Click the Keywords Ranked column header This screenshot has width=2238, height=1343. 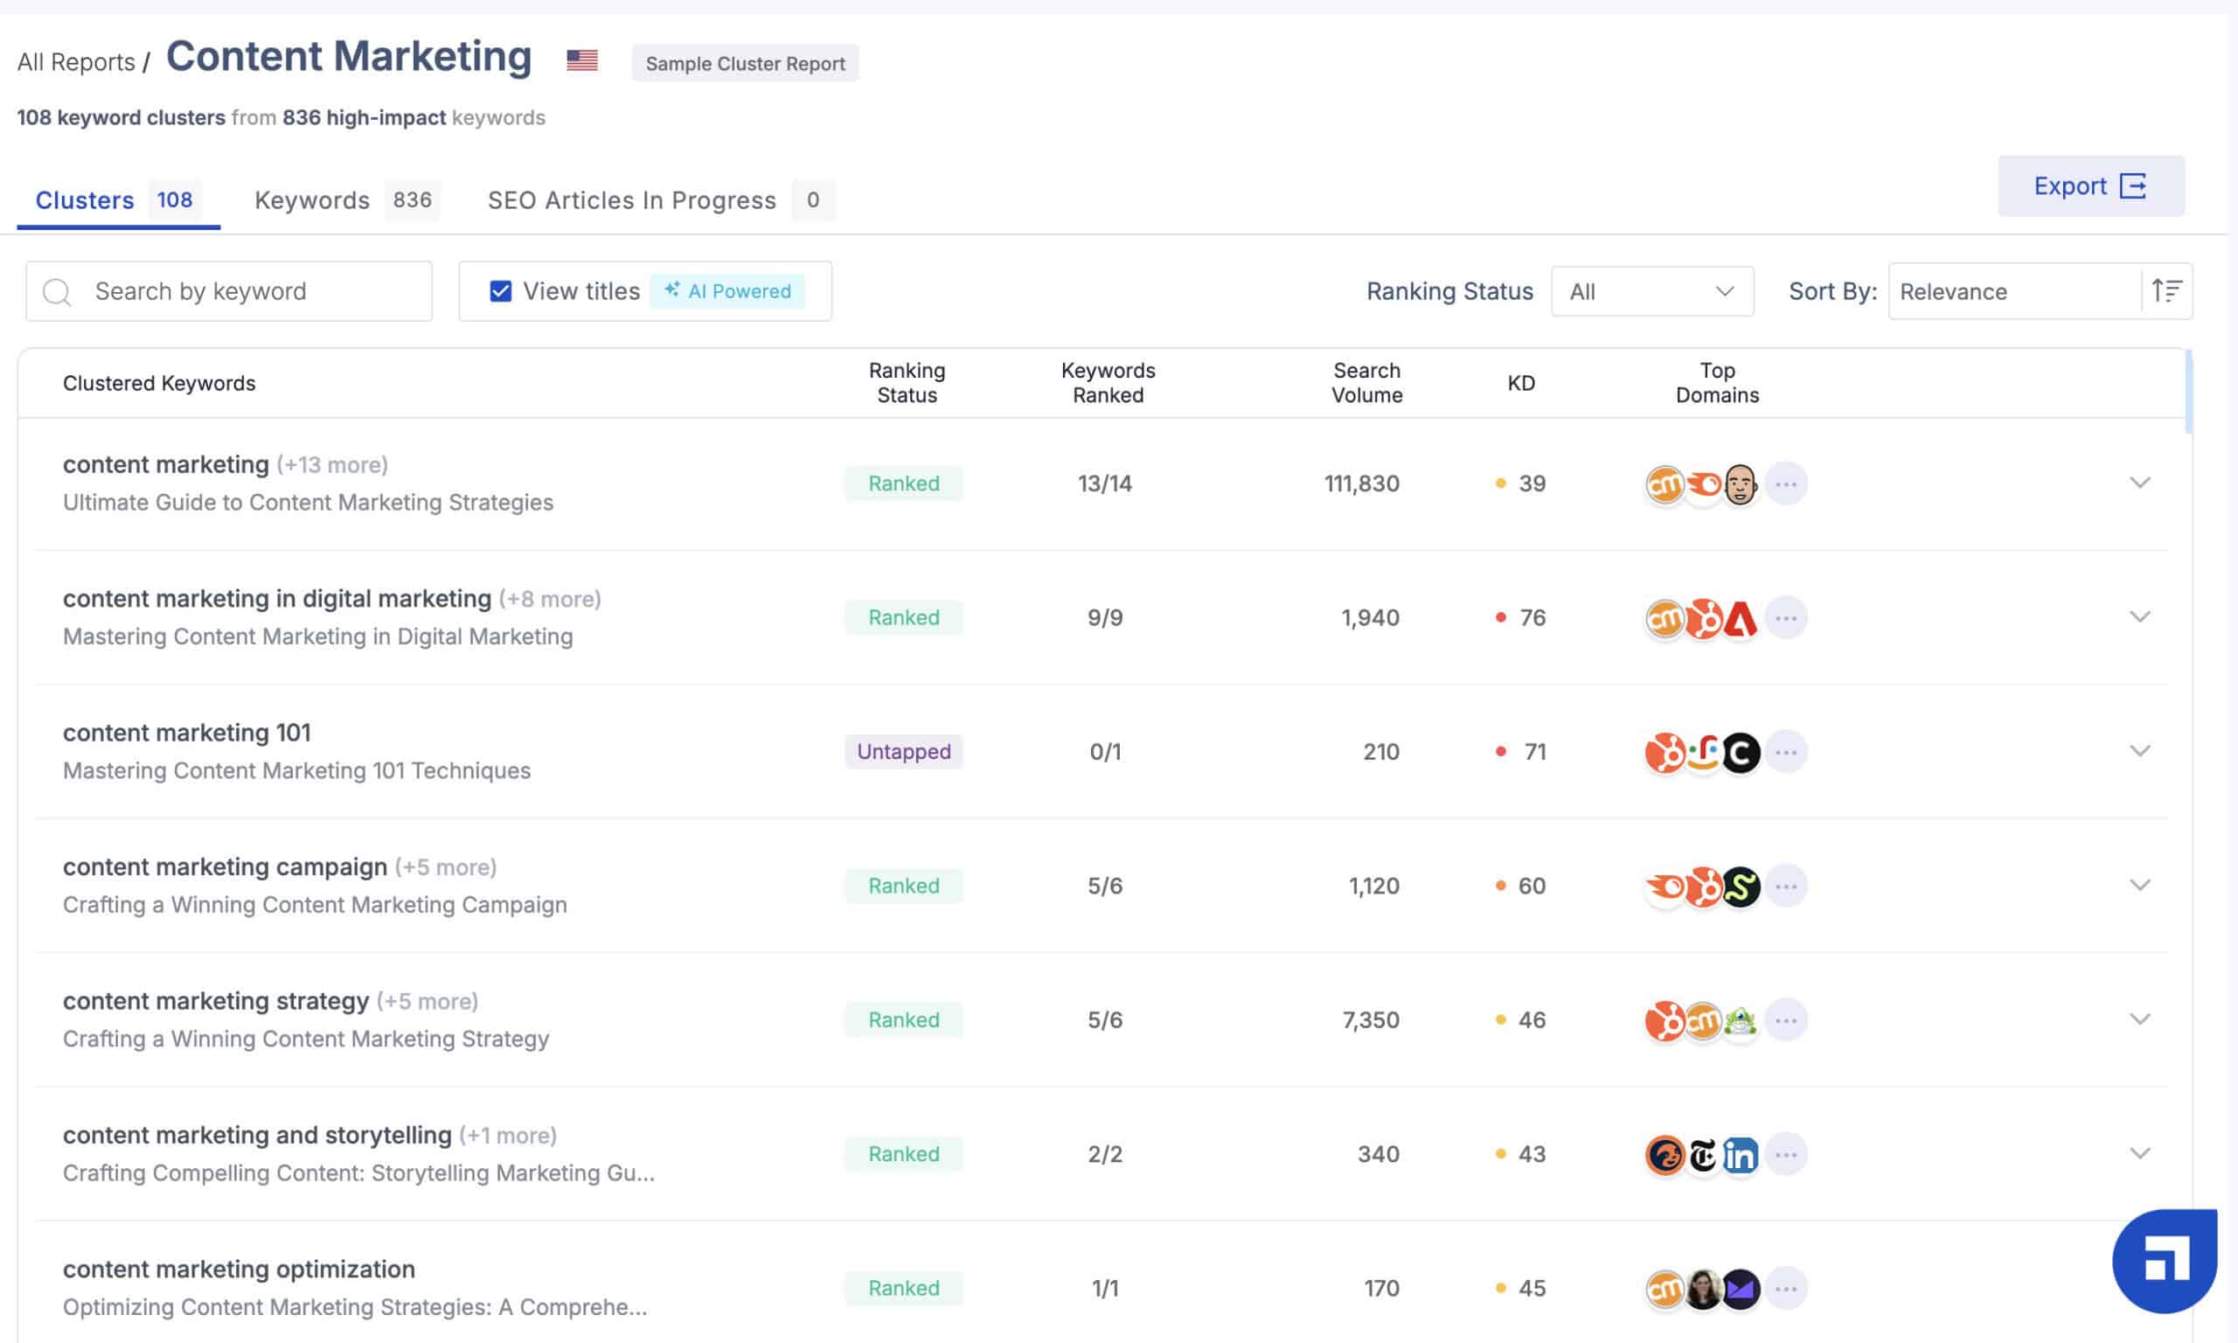click(x=1108, y=383)
